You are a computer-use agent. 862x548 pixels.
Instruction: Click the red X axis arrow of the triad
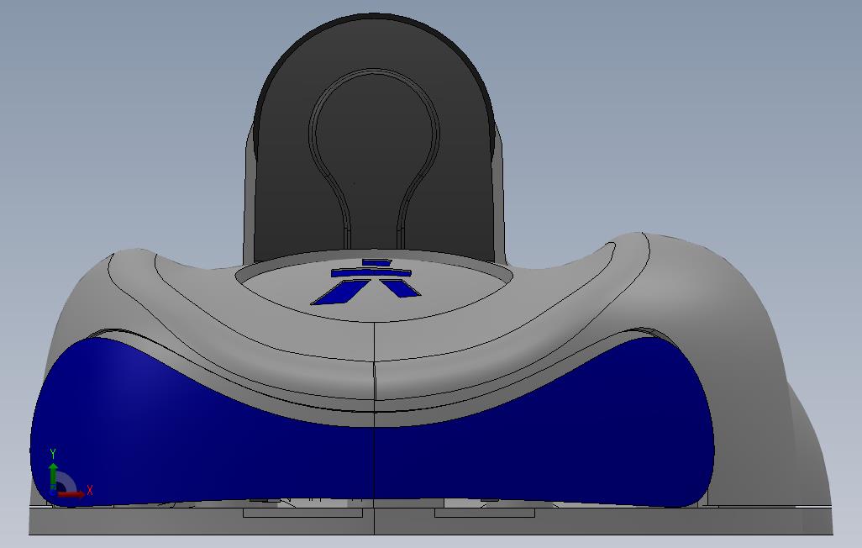(71, 494)
